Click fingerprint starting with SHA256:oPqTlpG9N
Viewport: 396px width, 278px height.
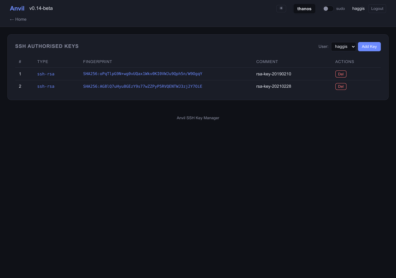tap(143, 74)
